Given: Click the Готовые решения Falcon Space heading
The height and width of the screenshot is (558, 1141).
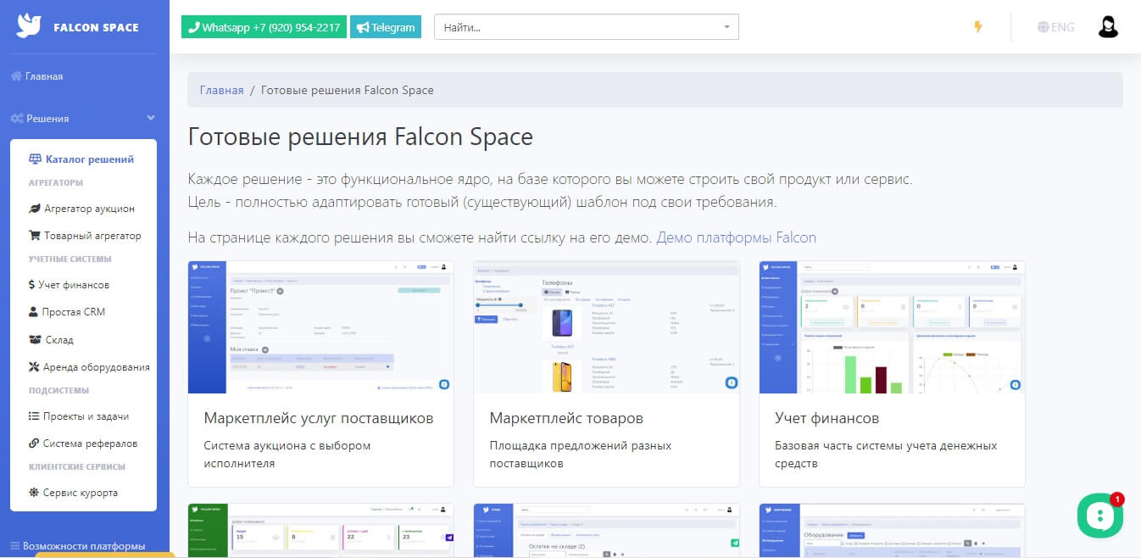Looking at the screenshot, I should click(360, 137).
